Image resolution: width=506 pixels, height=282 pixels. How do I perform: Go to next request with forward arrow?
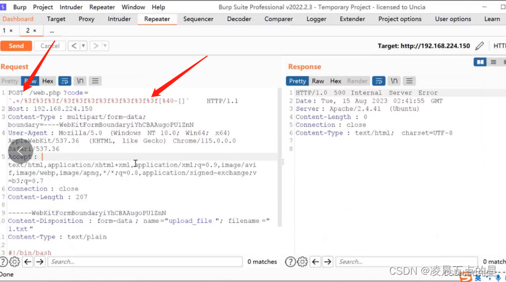point(95,46)
